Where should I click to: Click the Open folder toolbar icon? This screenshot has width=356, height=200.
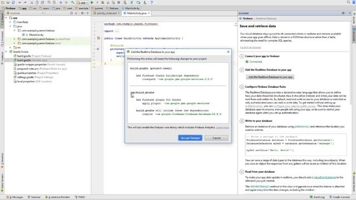click(3, 2)
